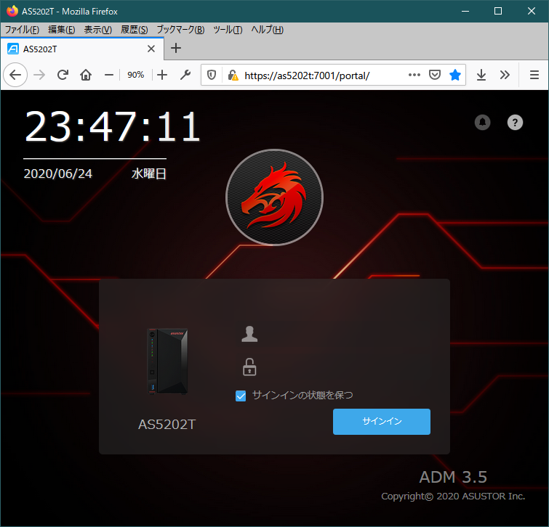Toggle the blue bookmark star
Image resolution: width=549 pixels, height=527 pixels.
click(454, 75)
